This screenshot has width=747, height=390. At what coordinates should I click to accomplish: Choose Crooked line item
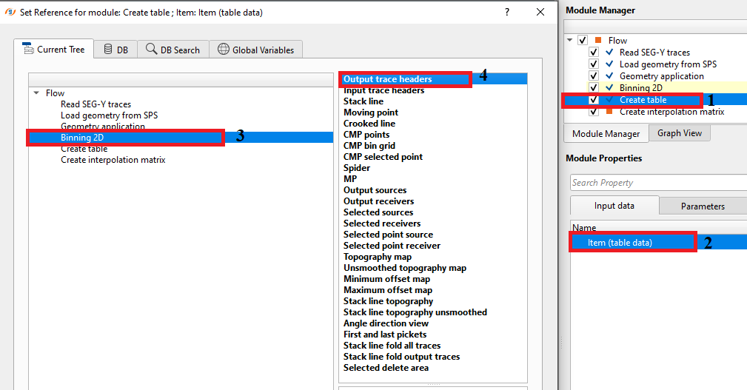[369, 124]
